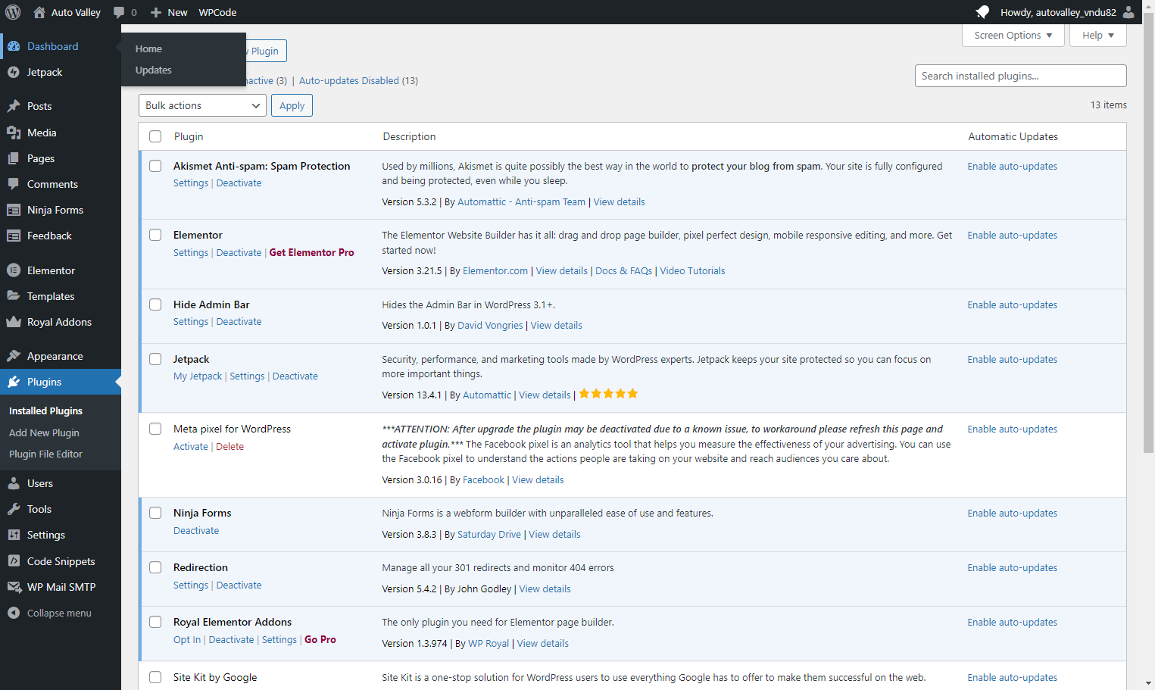
Task: Click the Ninja Forms sidebar icon
Action: (x=14, y=210)
